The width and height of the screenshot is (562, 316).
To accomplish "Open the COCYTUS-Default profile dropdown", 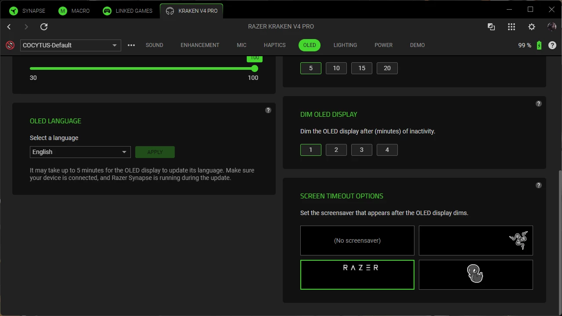I will pyautogui.click(x=71, y=45).
